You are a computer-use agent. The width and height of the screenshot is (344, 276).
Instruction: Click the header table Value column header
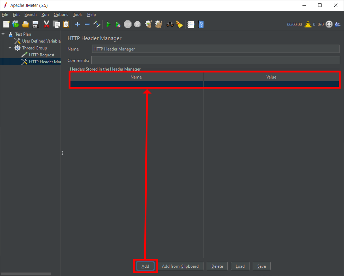271,77
